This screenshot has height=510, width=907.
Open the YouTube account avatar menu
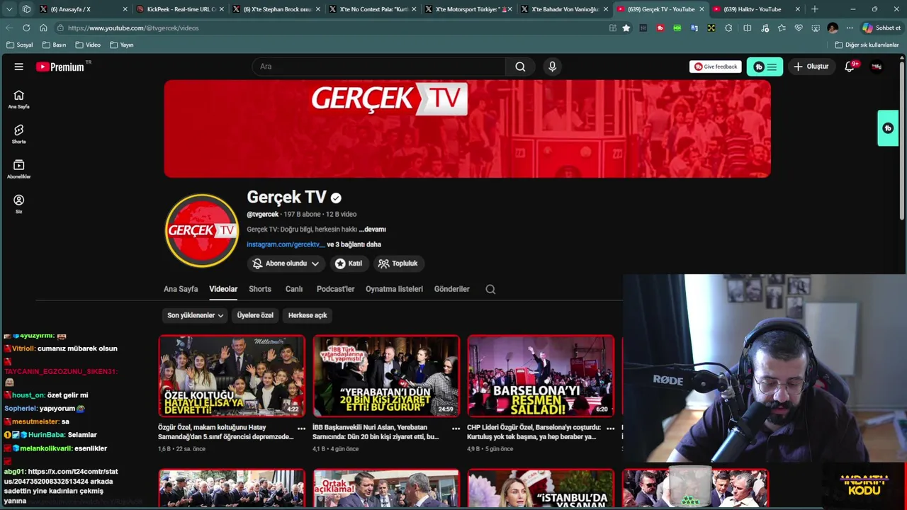877,67
